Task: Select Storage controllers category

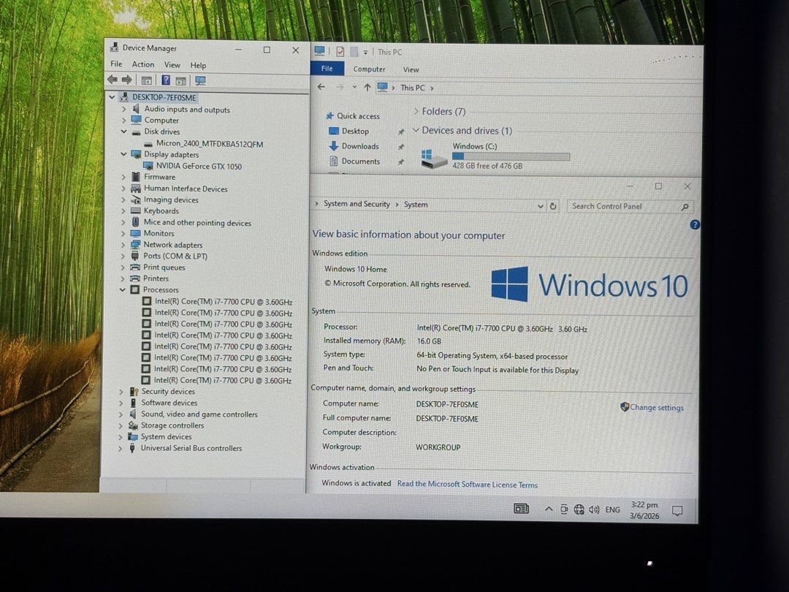Action: [x=172, y=425]
